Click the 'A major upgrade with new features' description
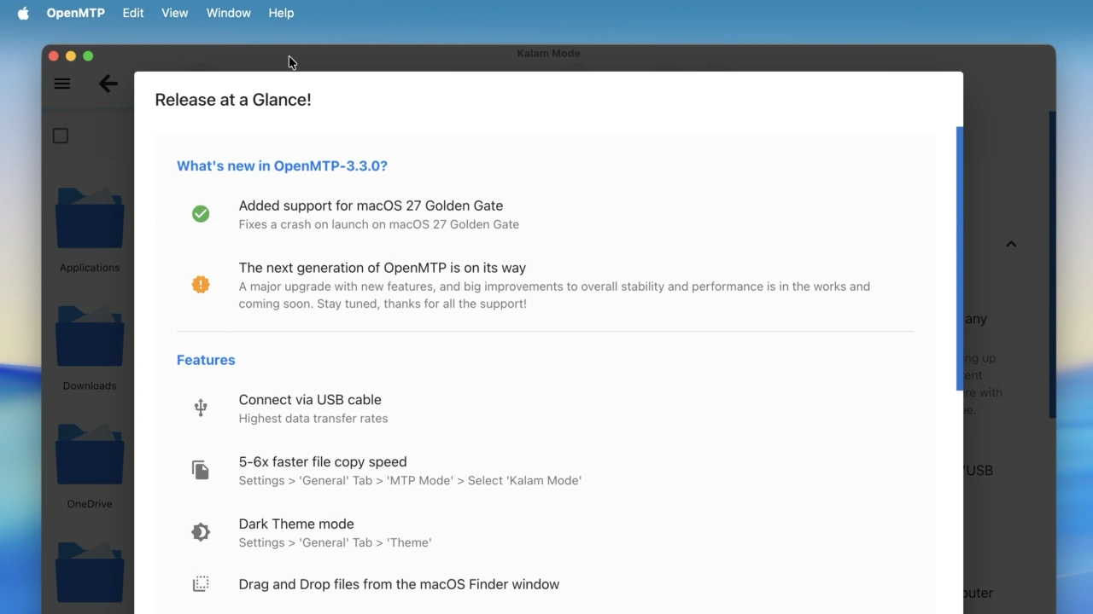1093x614 pixels. pyautogui.click(x=554, y=295)
